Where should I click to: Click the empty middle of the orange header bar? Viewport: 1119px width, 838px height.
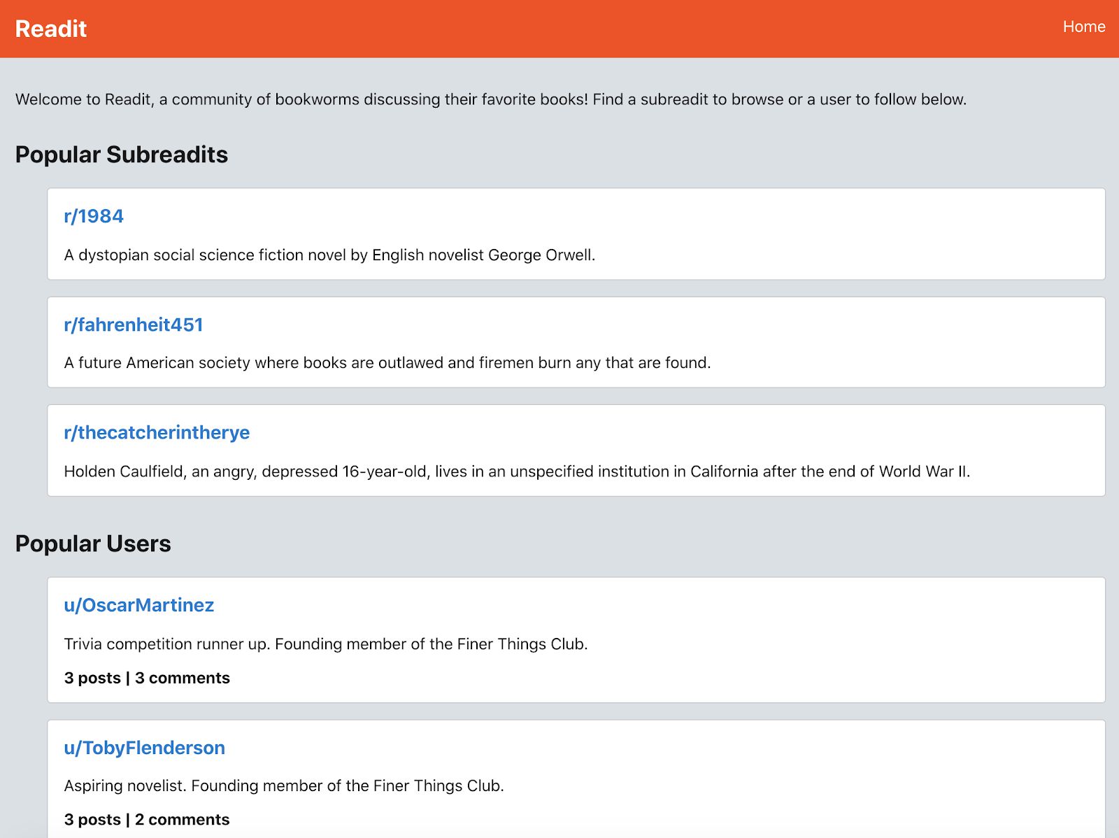(x=559, y=29)
